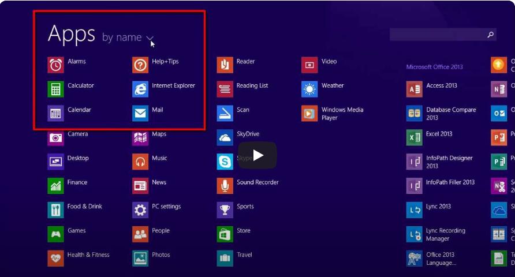Screen dimensions: 515x277
Task: Open the Reader app icon
Action: [225, 65]
